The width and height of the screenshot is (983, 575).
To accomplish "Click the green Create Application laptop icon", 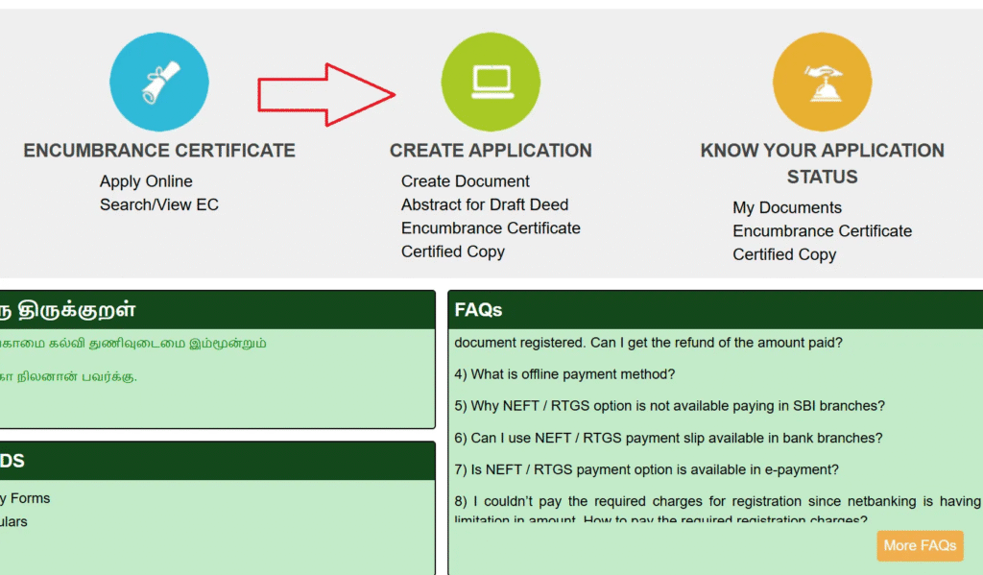I will coord(491,83).
